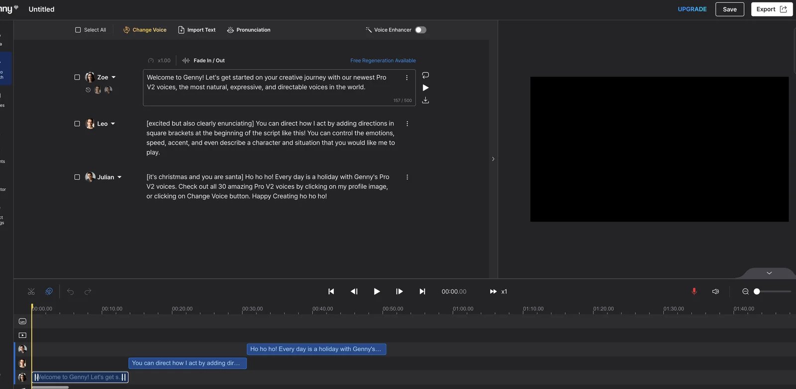Adjust the x1.00 speed setting for the block

[159, 61]
